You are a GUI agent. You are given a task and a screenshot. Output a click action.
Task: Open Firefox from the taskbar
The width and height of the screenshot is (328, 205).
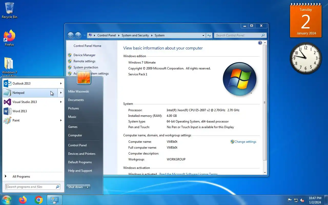coord(23,200)
